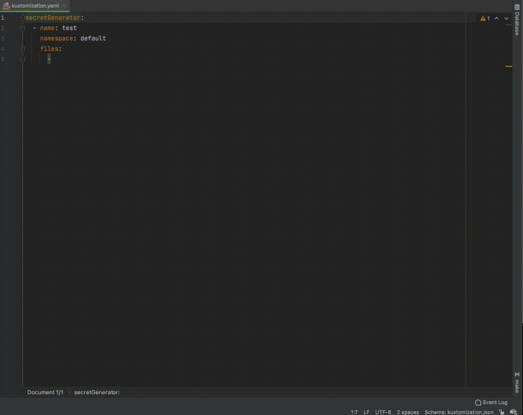Open the Database tool window
523x415 pixels.
click(x=517, y=19)
